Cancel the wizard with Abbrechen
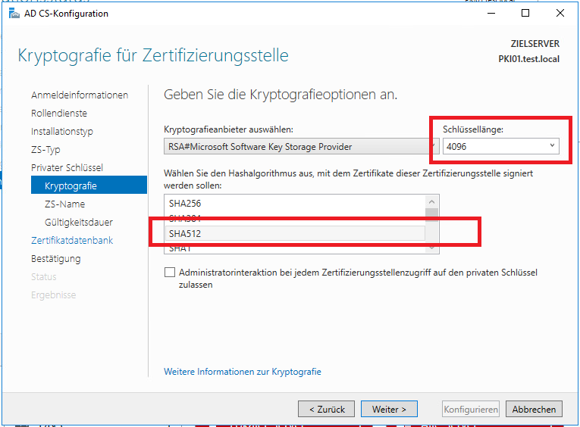Screen dimensions: 580x427 coord(534,409)
